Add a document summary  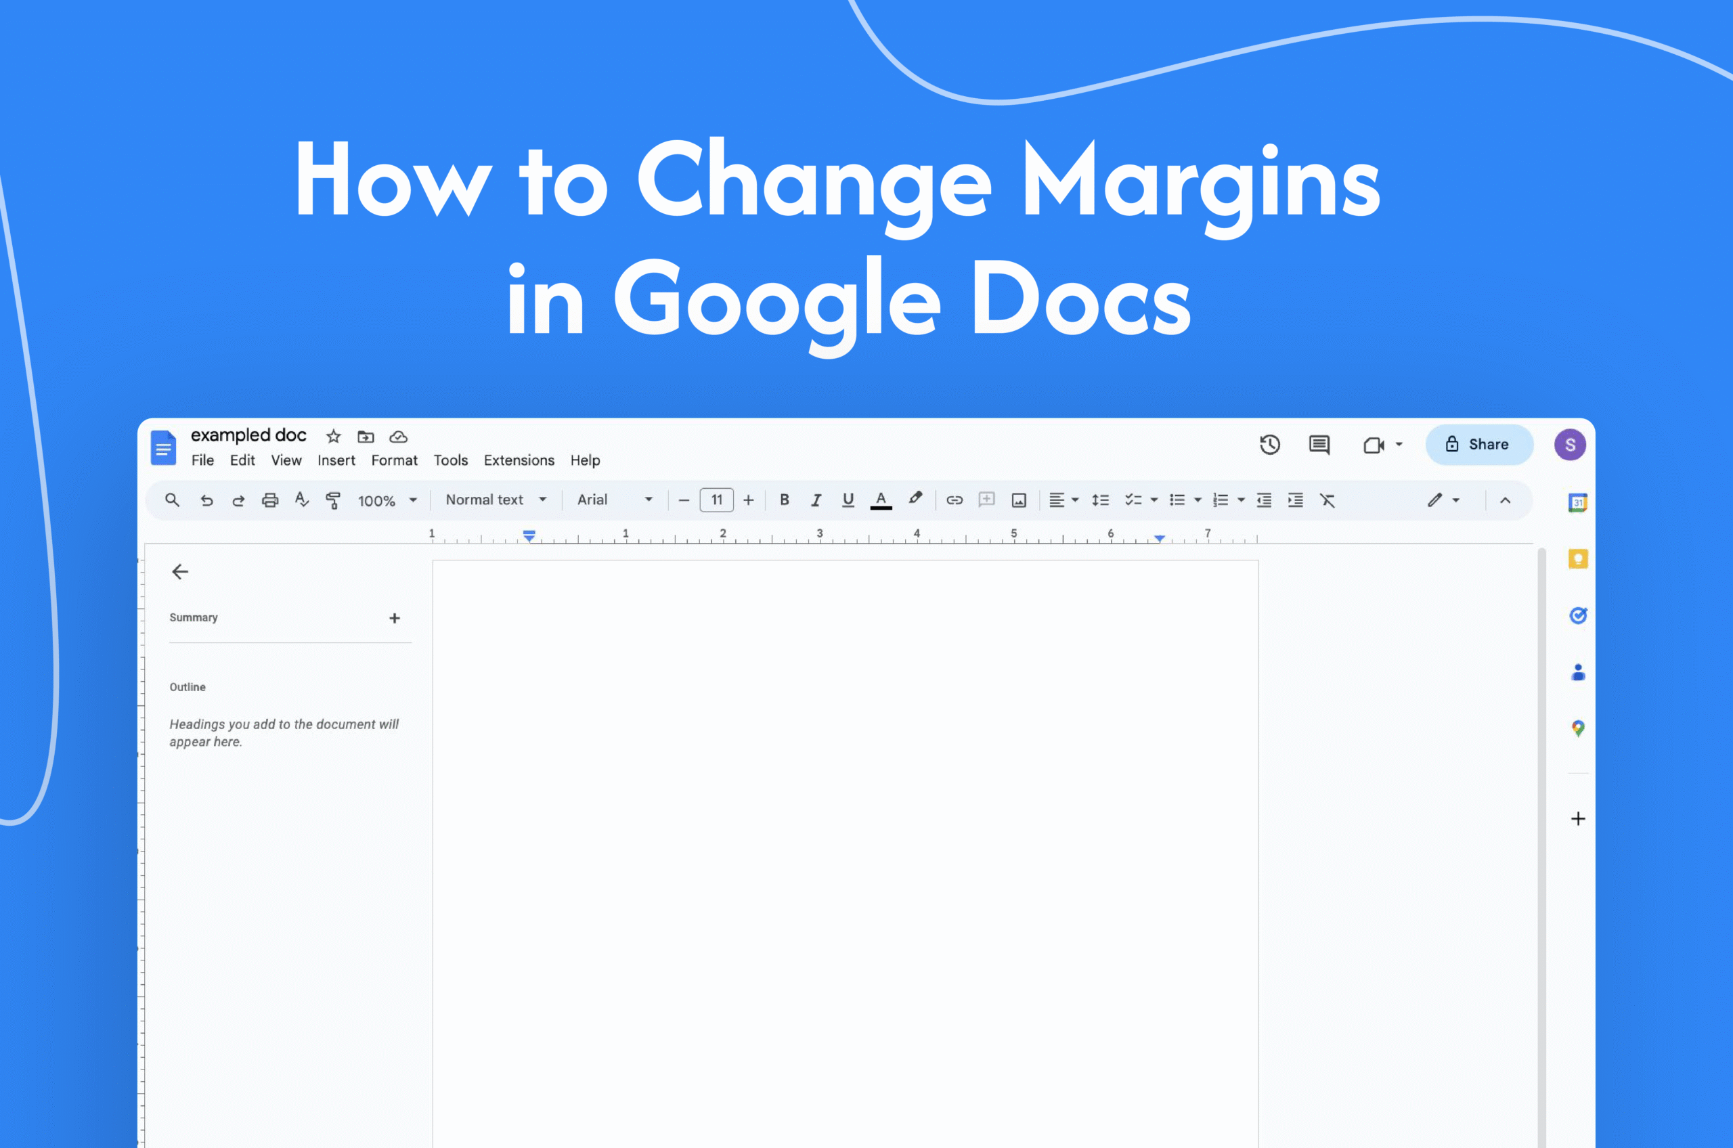395,617
